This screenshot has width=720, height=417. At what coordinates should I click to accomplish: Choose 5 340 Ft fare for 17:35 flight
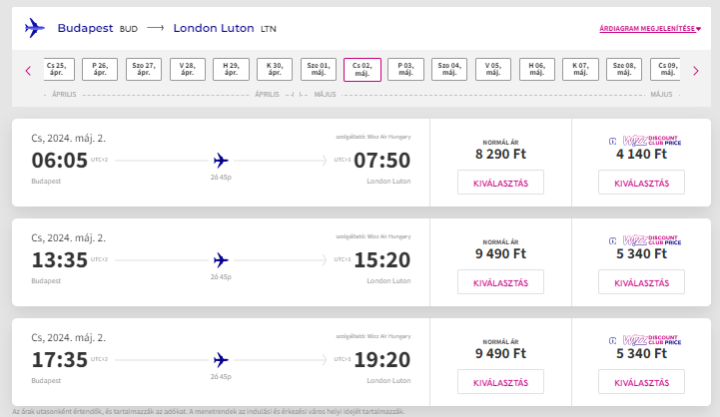pyautogui.click(x=641, y=382)
